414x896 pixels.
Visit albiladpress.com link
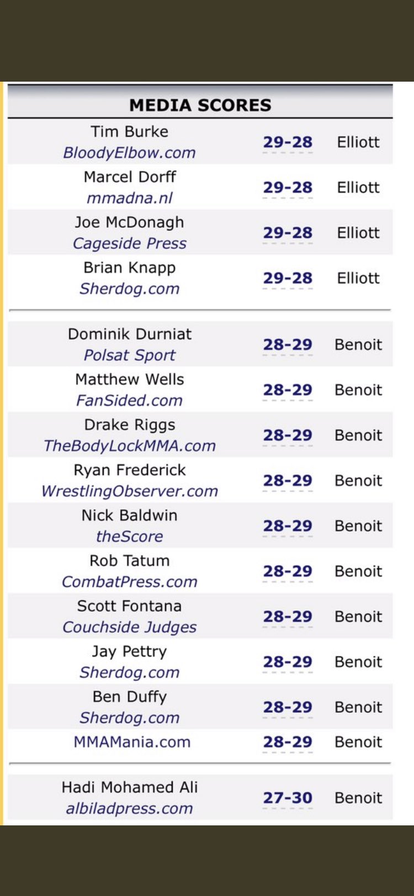tap(130, 808)
